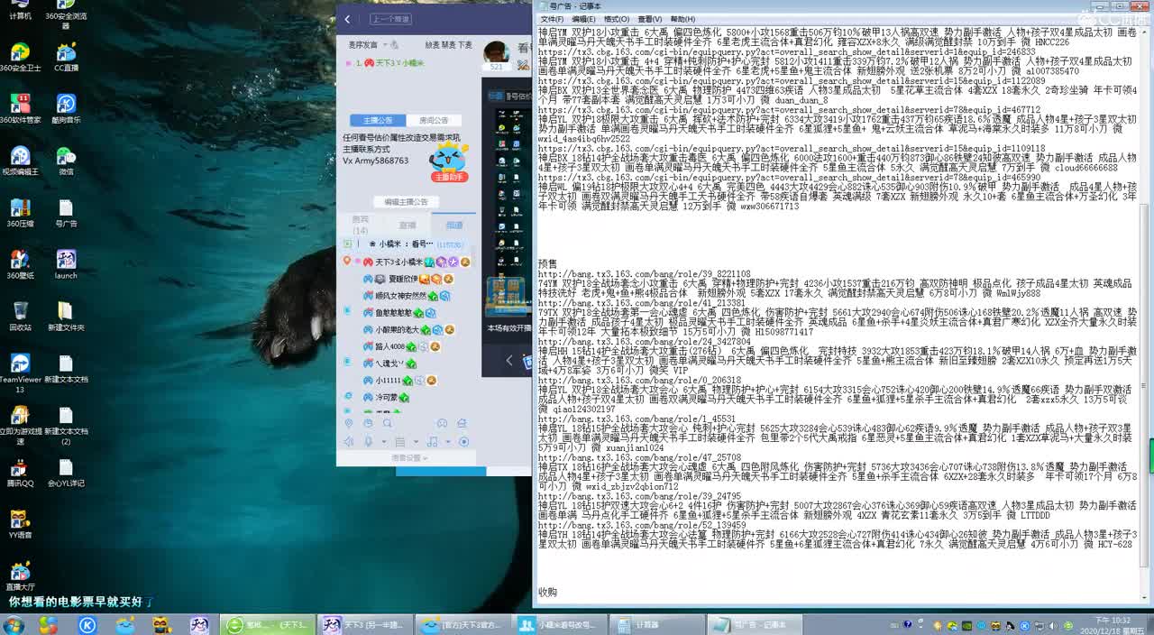Click the record circle icon in YY toolbar
This screenshot has width=1154, height=635.
[463, 442]
